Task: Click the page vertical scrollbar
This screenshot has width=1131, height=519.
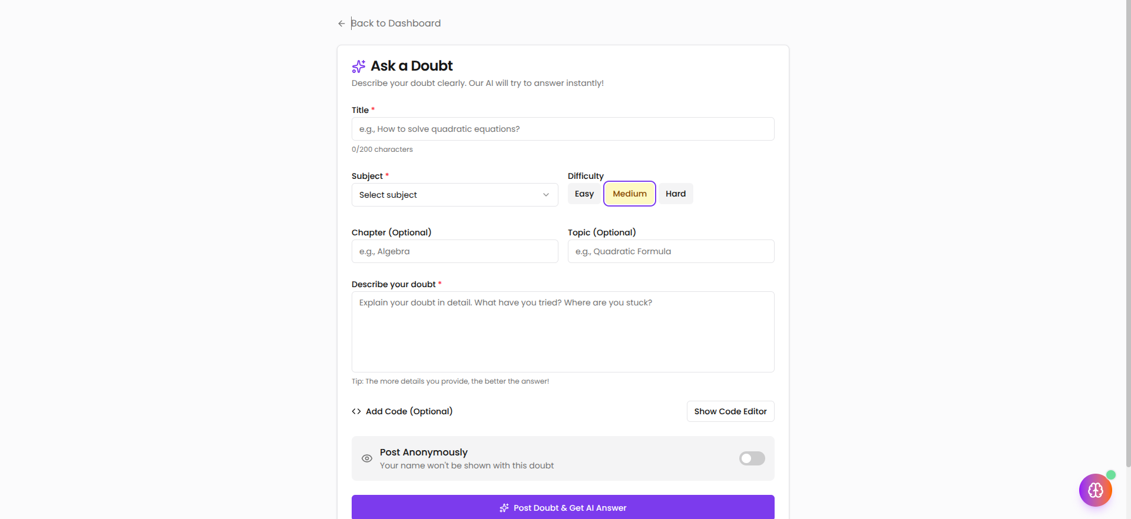Action: click(1127, 235)
